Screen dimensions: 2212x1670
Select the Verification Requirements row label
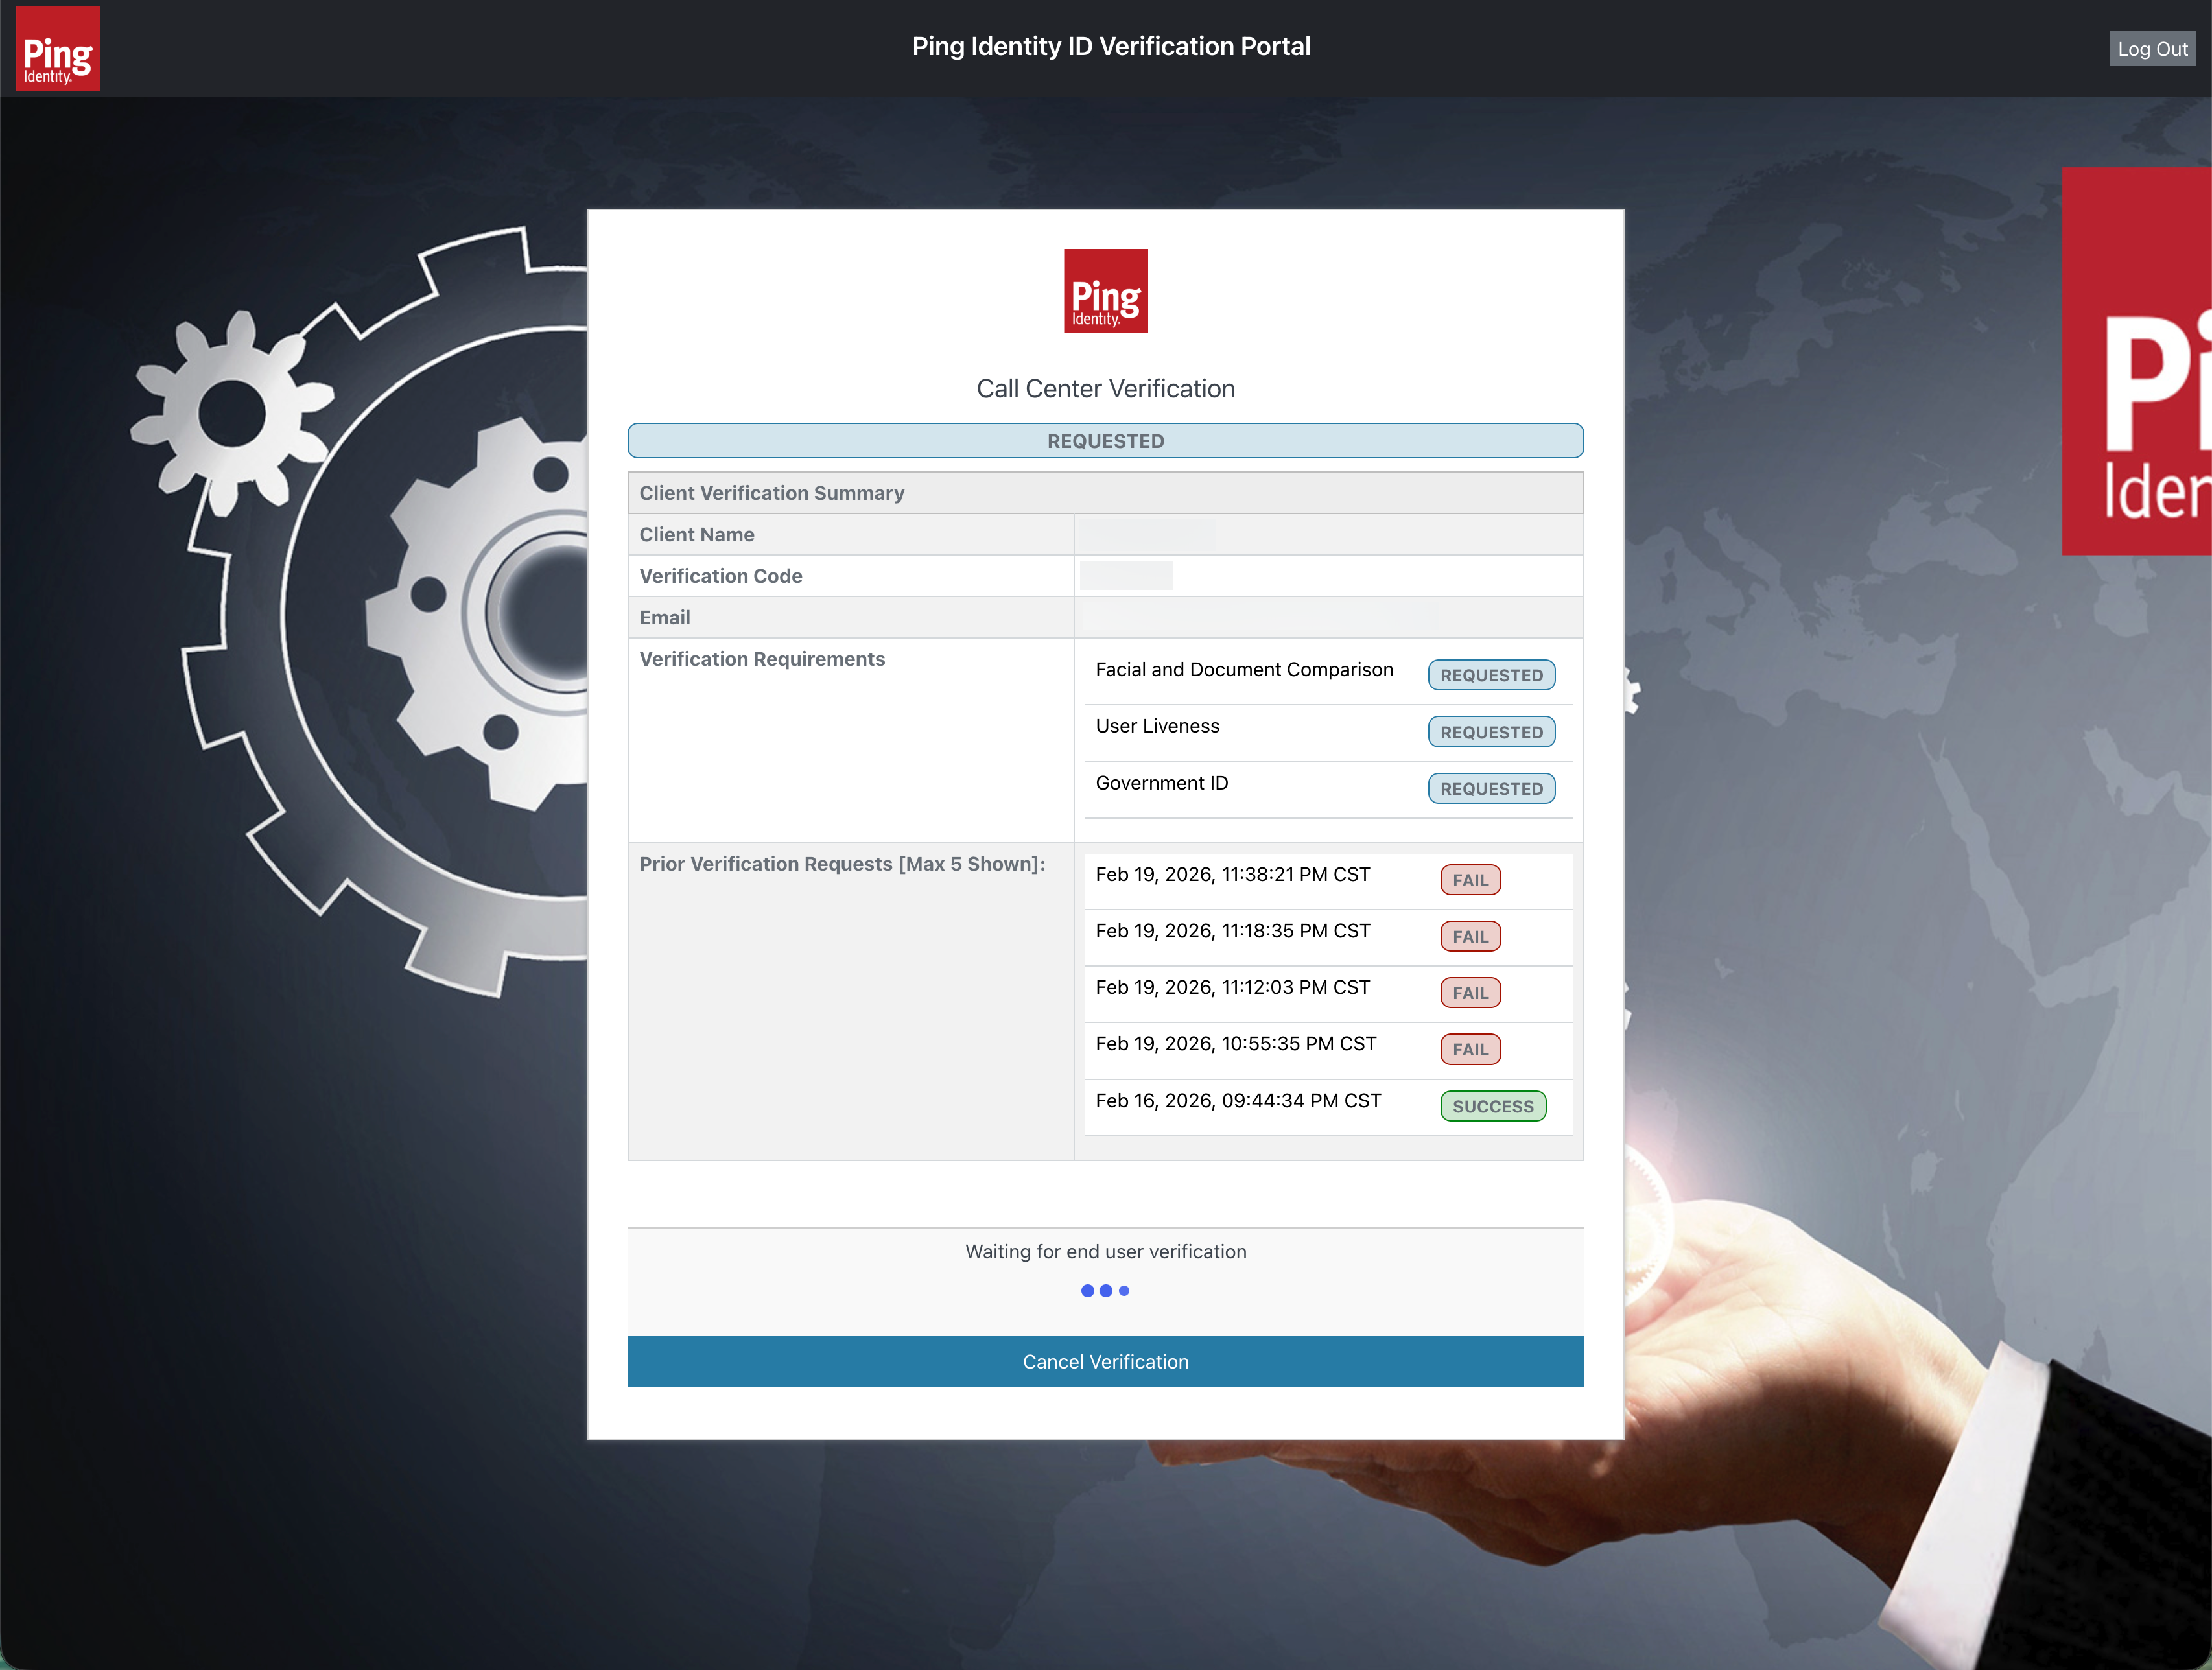pos(762,658)
